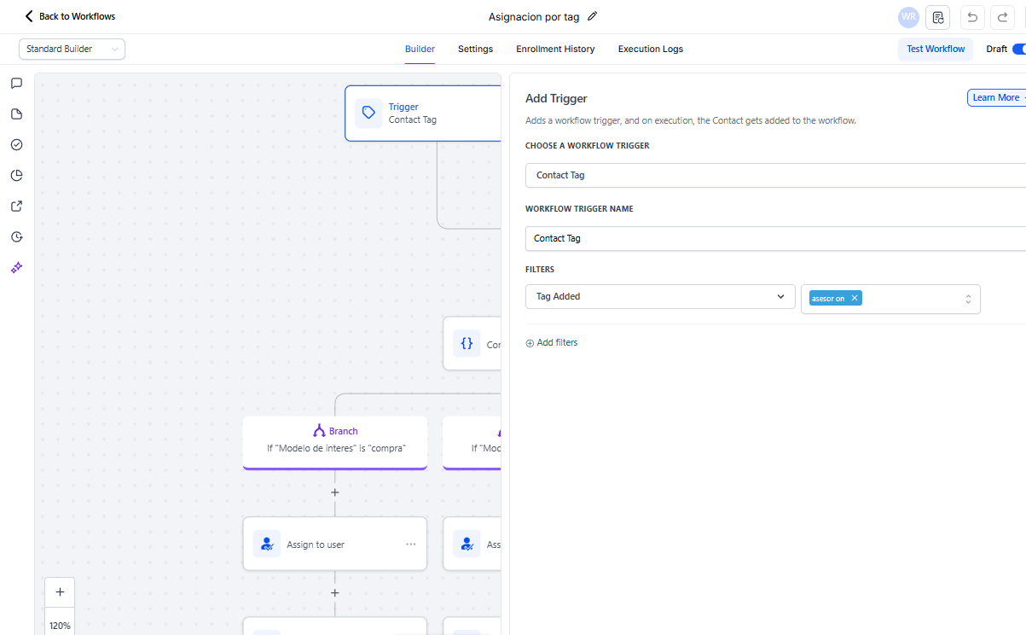Open the sticky notes icon in sidebar
The height and width of the screenshot is (635, 1026).
click(x=16, y=114)
